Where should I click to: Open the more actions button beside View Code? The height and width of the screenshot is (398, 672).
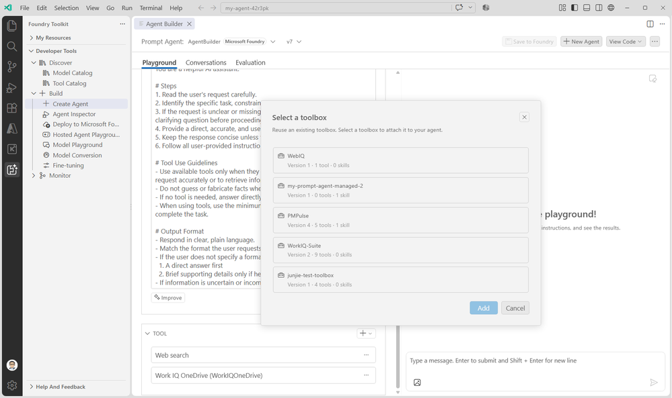point(655,42)
